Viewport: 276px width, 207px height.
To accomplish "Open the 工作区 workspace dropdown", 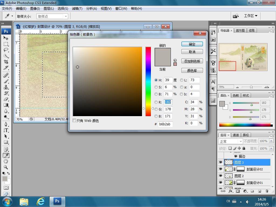I will (x=251, y=16).
